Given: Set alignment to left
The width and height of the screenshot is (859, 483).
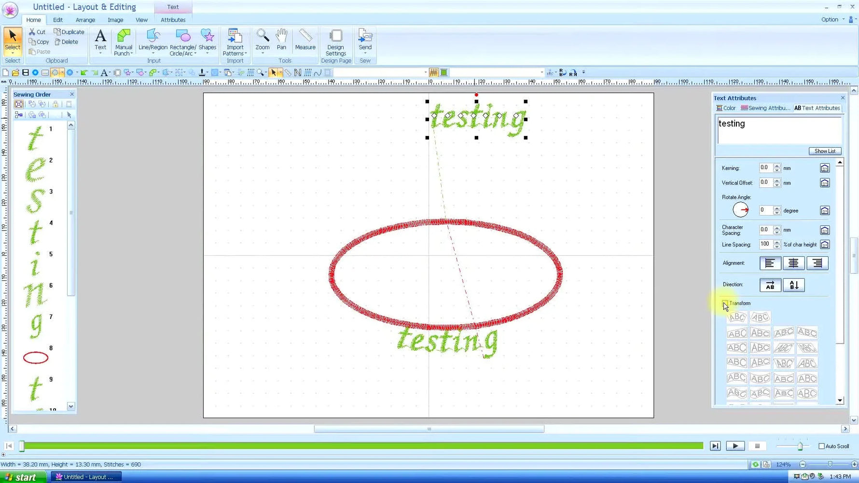Looking at the screenshot, I should pyautogui.click(x=770, y=263).
